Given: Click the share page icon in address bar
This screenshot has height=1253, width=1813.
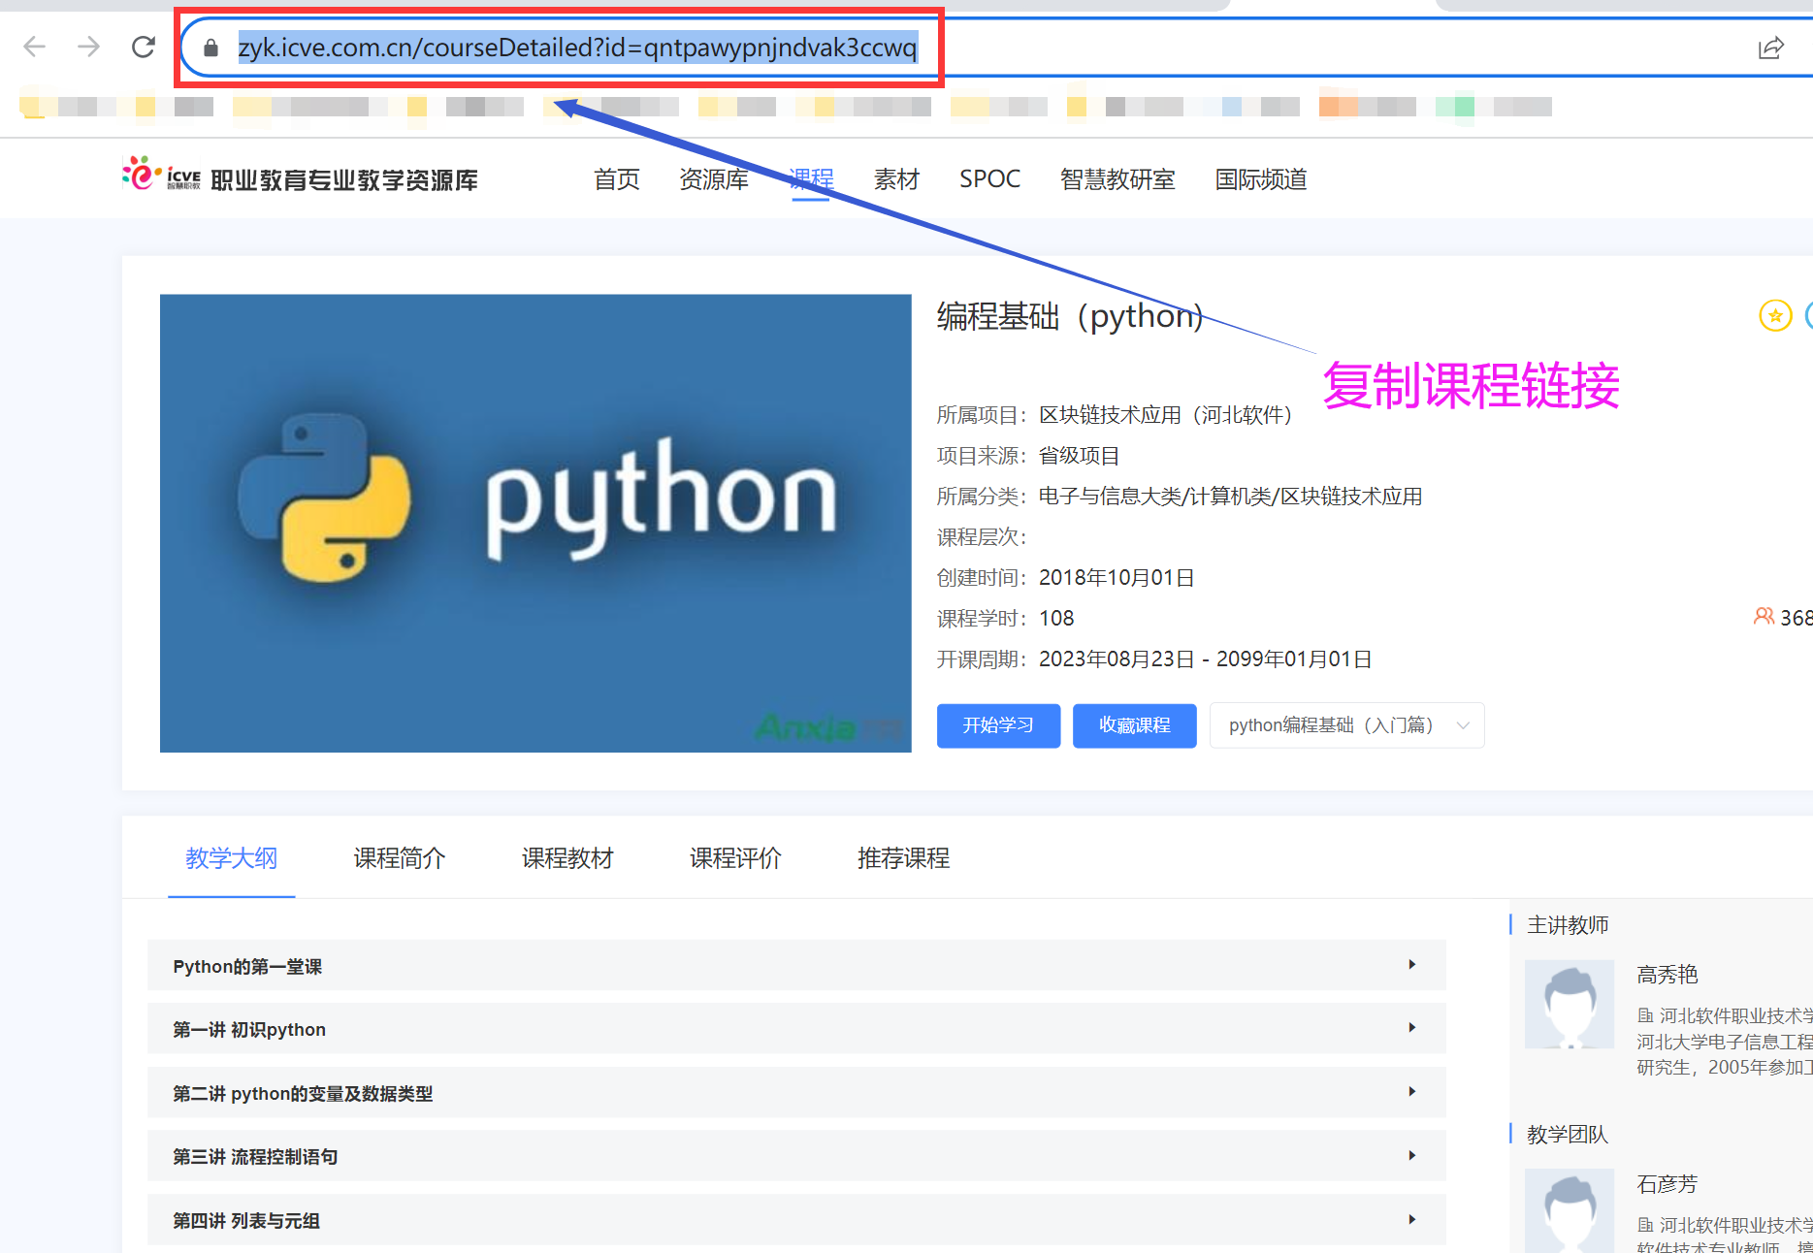Looking at the screenshot, I should click(1770, 48).
